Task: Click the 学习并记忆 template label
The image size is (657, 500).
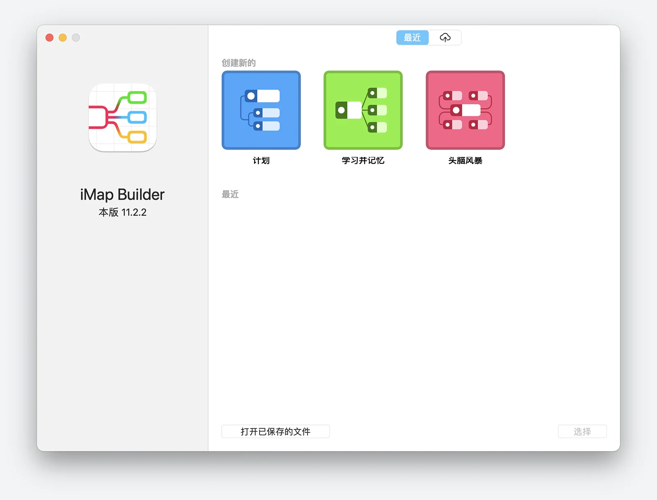Action: point(363,161)
